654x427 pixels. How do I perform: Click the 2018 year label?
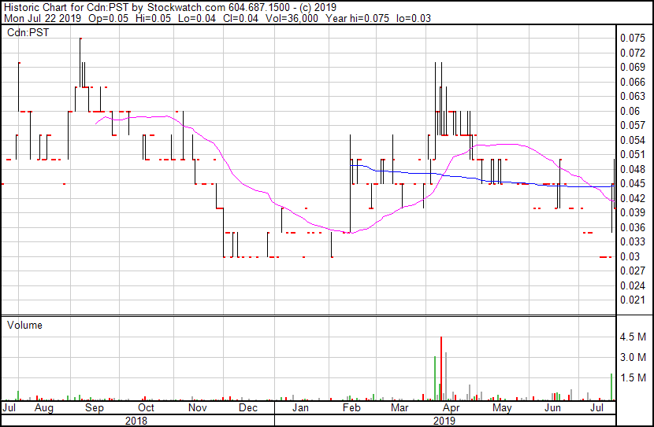[x=137, y=421]
